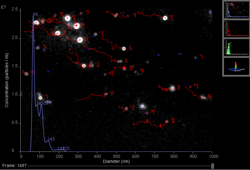The height and width of the screenshot is (170, 250).
Task: Open the green scatter plot thumbnail
Action: tap(236, 47)
